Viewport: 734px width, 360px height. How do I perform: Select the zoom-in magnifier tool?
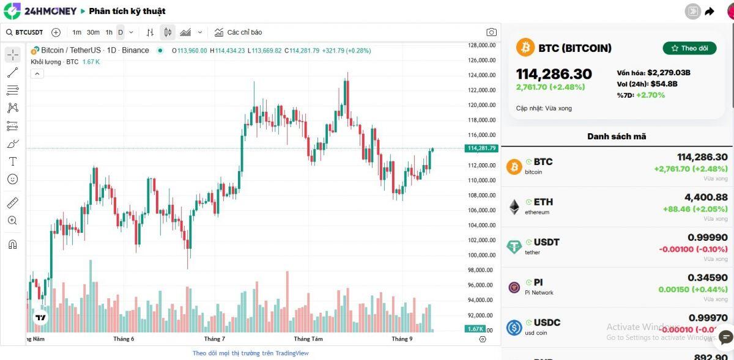pyautogui.click(x=13, y=220)
